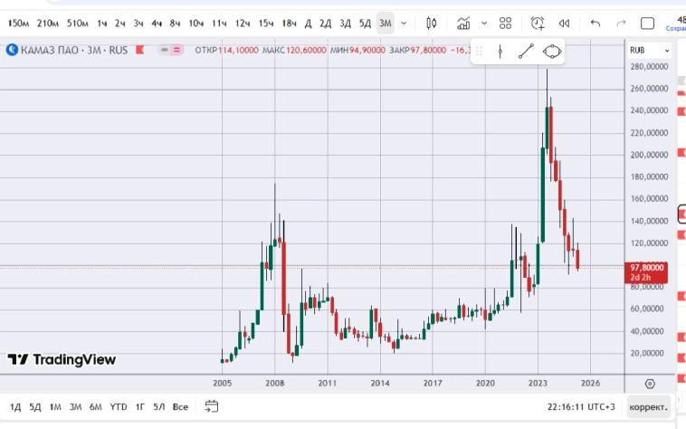
Task: Redo the last chart action
Action: coord(621,23)
